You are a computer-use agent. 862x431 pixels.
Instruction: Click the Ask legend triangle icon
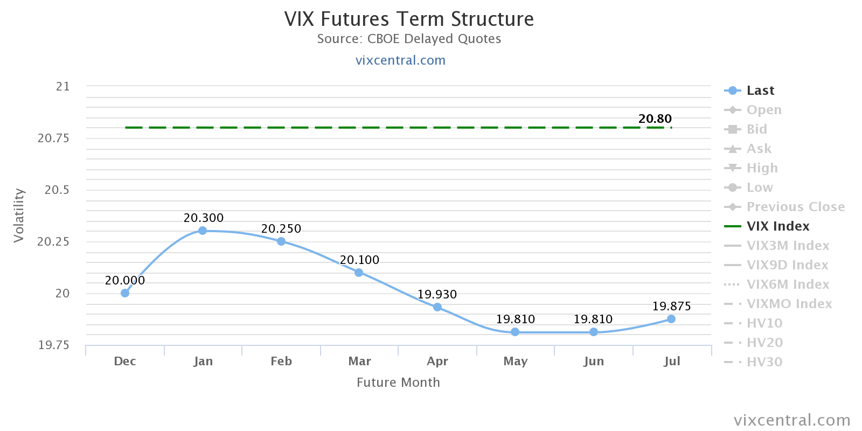coord(732,149)
